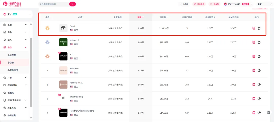Open the dreamdarling shop link
The height and width of the screenshot is (122, 274).
click(x=76, y=97)
